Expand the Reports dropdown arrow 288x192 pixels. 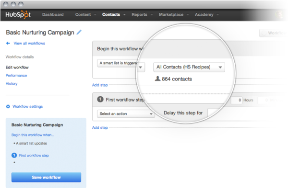click(152, 15)
